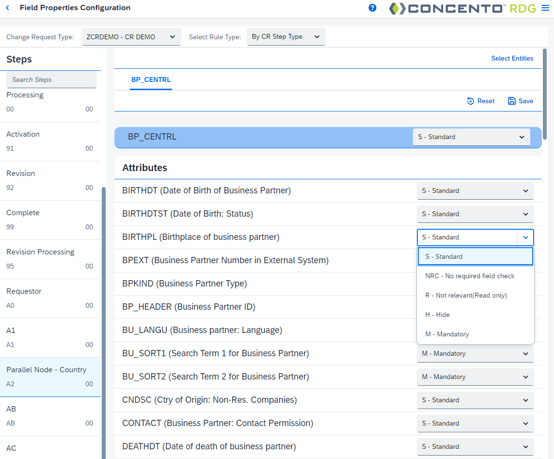This screenshot has width=554, height=459.
Task: Select the Revision step
Action: click(x=50, y=181)
